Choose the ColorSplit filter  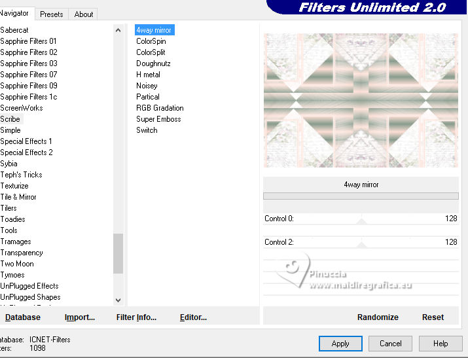151,52
